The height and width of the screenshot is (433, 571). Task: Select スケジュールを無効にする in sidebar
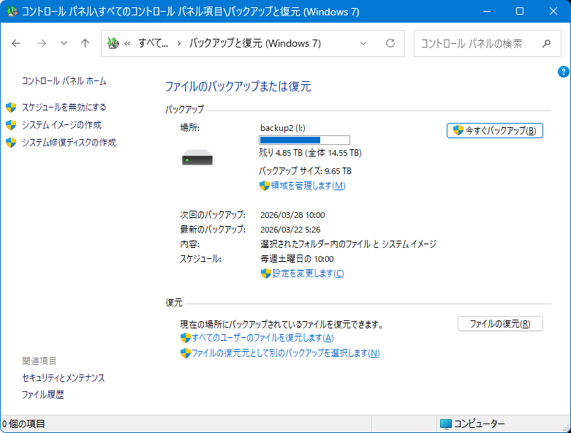coord(64,108)
